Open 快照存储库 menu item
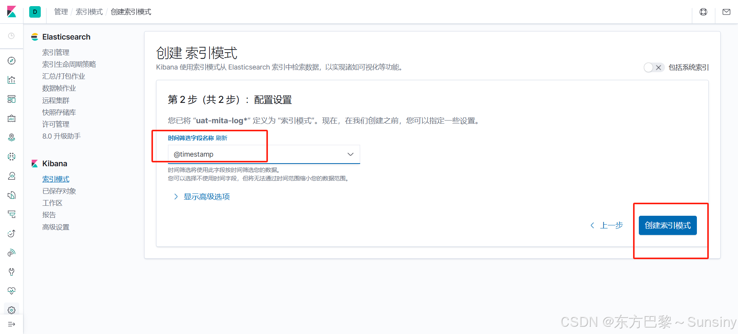Viewport: 738px width, 334px height. [59, 112]
